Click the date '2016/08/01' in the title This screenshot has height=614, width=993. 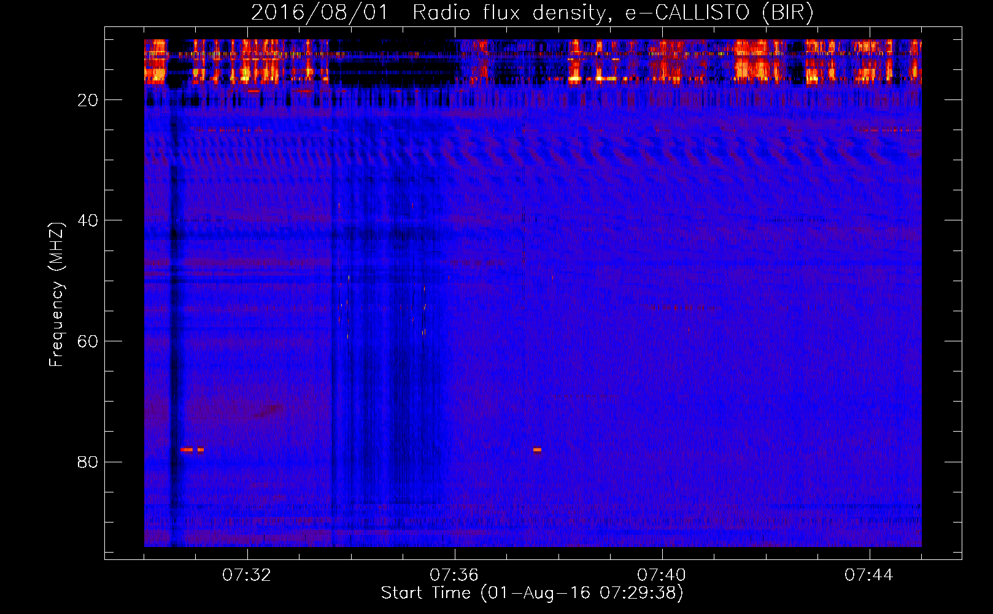click(320, 13)
